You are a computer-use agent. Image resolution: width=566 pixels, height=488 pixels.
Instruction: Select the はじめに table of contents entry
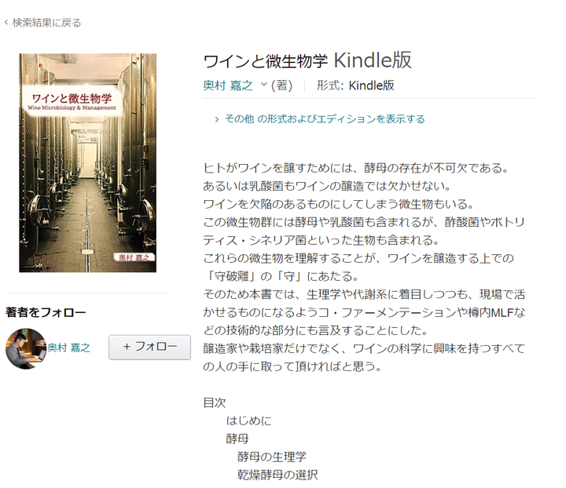248,421
